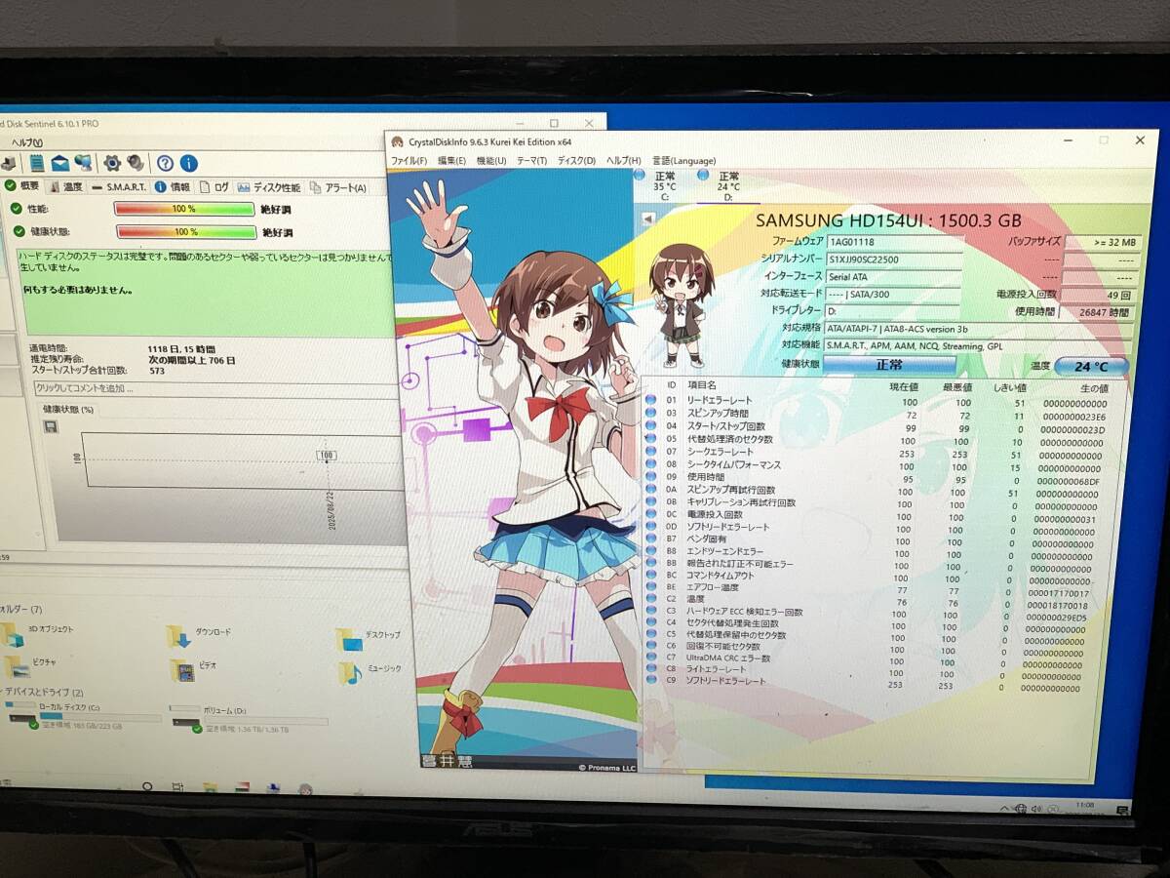The height and width of the screenshot is (878, 1170).
Task: Switch to the アラート(A) tab
Action: coord(337,187)
